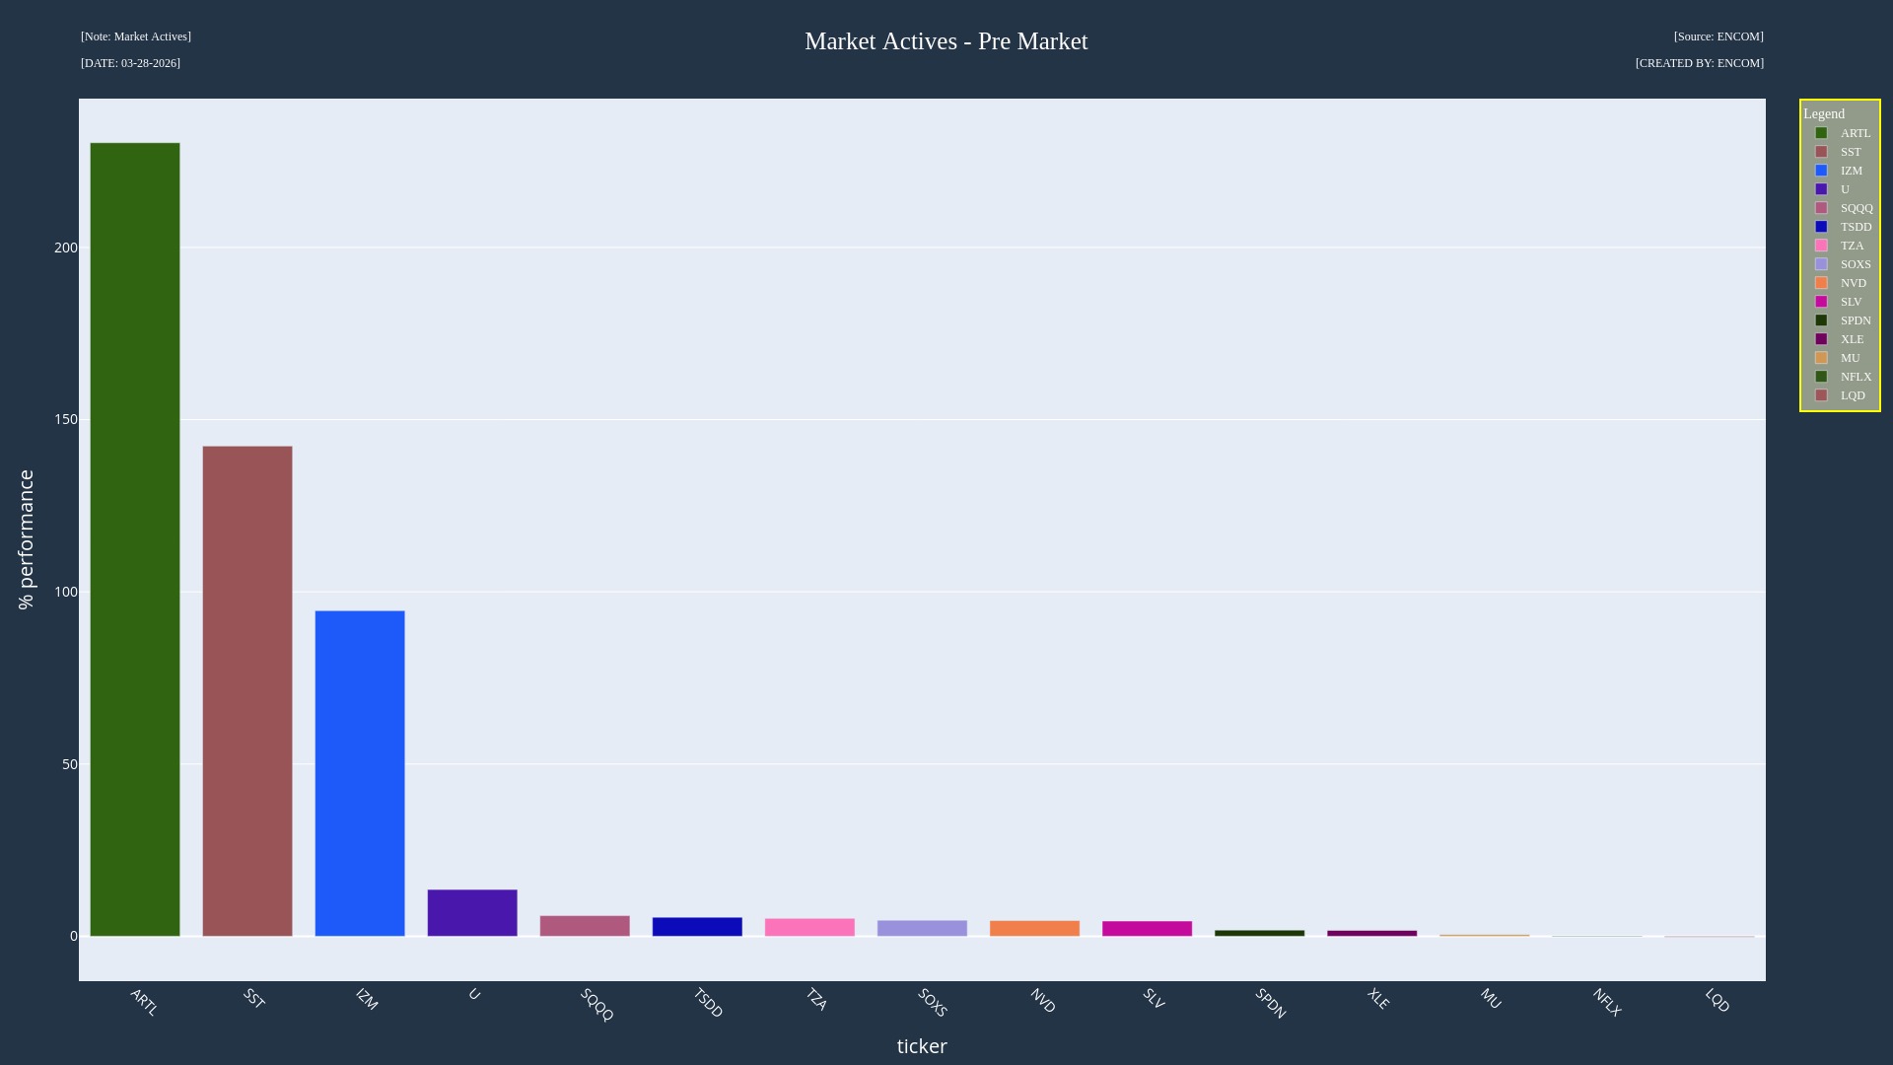This screenshot has width=1893, height=1065.
Task: Click the purple U bar
Action: [472, 913]
